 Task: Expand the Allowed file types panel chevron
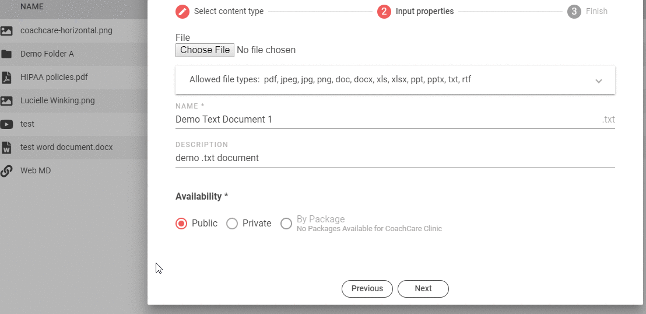[x=598, y=81]
